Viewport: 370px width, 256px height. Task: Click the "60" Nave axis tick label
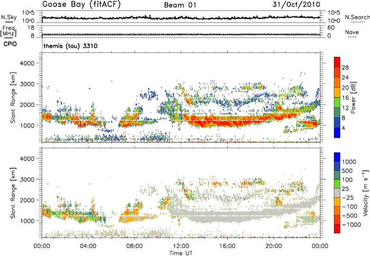[x=331, y=28]
